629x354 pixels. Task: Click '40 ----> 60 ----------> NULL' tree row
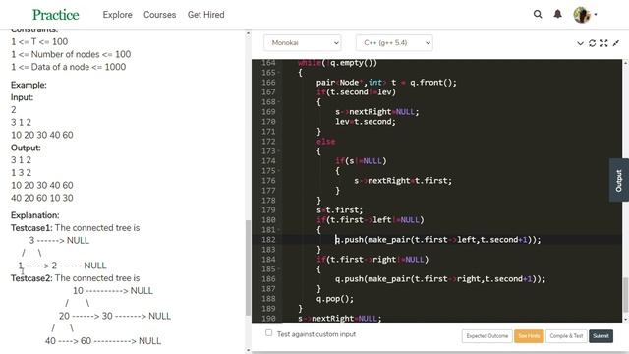click(x=103, y=341)
